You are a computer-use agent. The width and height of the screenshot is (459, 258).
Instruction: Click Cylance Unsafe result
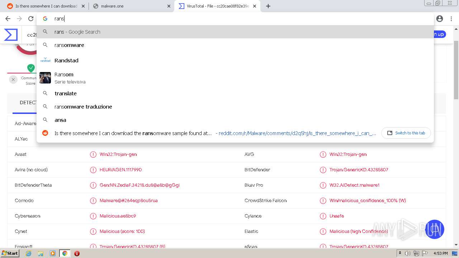[x=337, y=216]
